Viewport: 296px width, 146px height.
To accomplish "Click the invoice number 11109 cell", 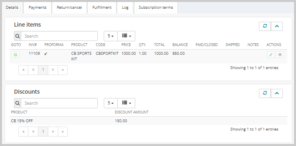I will [34, 54].
